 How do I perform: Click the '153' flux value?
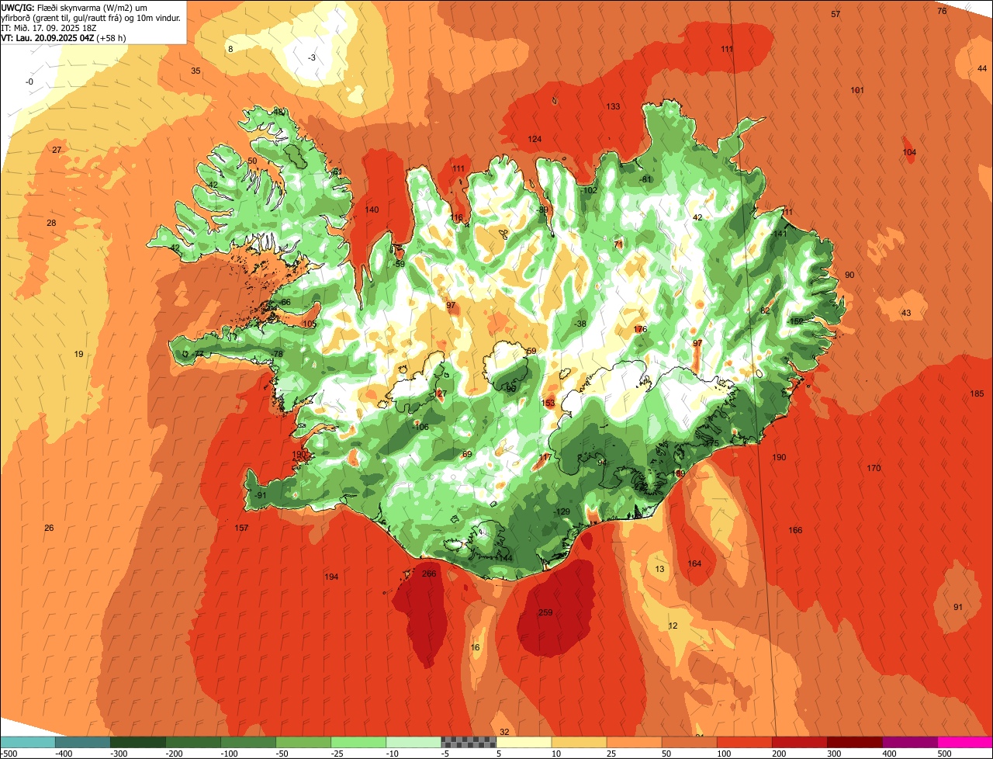click(x=548, y=404)
